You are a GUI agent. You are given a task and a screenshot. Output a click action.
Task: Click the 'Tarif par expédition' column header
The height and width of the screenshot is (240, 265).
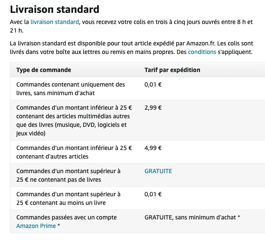(172, 70)
